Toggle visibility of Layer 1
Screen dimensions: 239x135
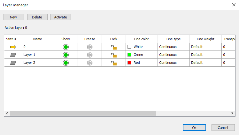[x=66, y=55]
